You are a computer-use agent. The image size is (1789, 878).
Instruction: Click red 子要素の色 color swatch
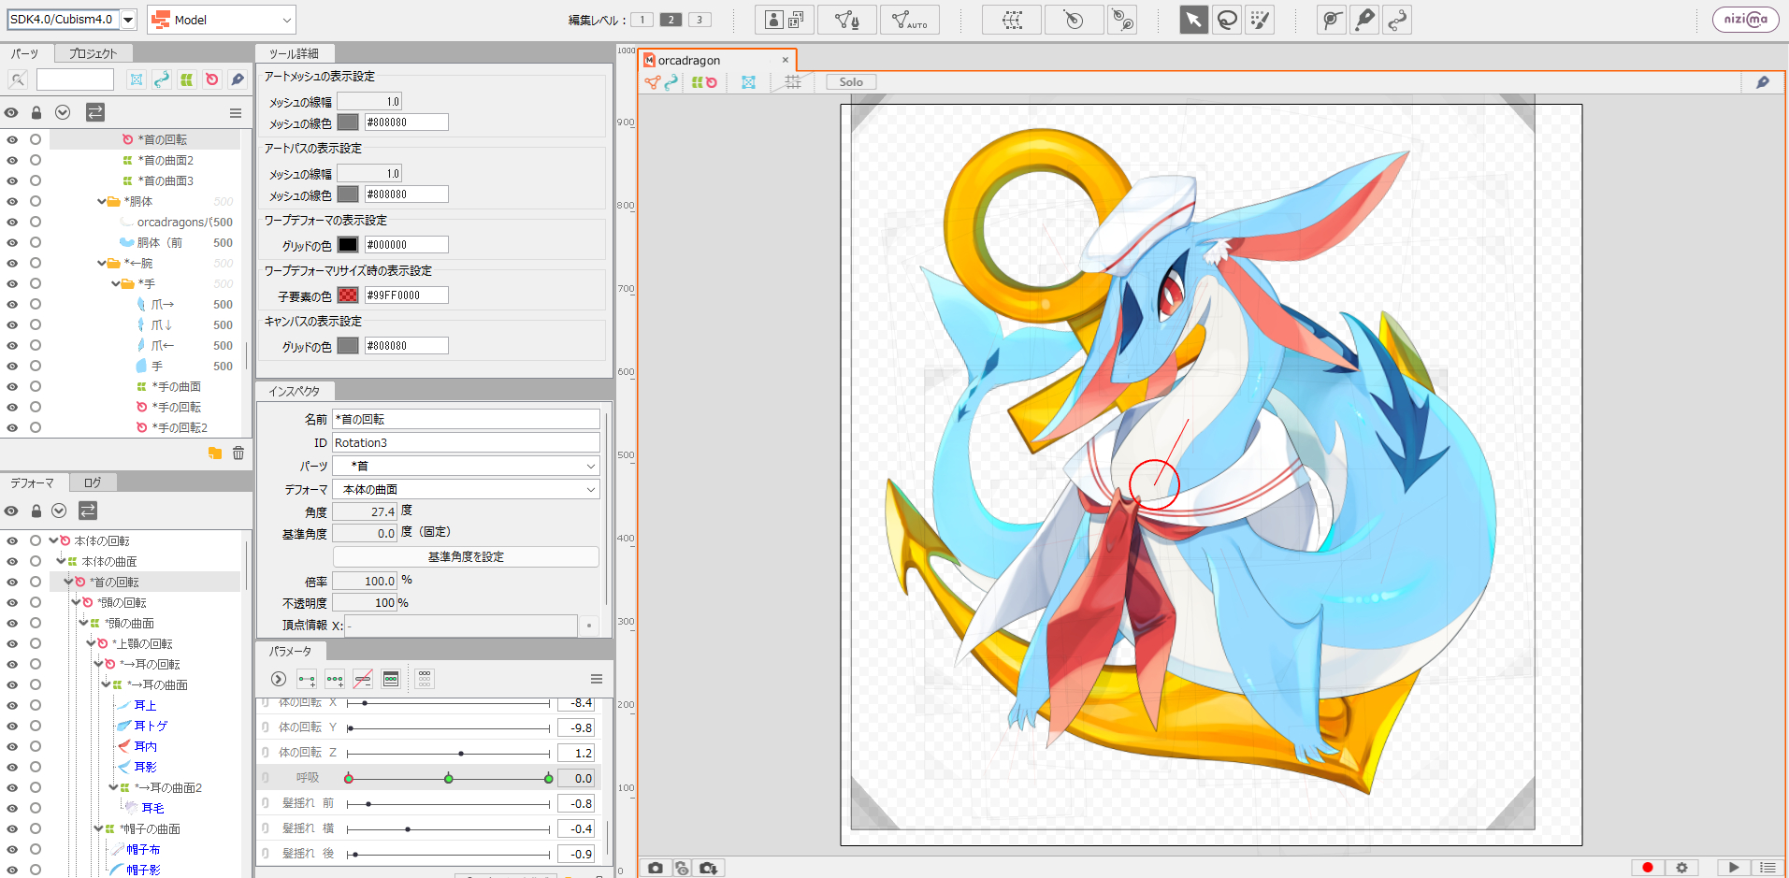pos(348,295)
